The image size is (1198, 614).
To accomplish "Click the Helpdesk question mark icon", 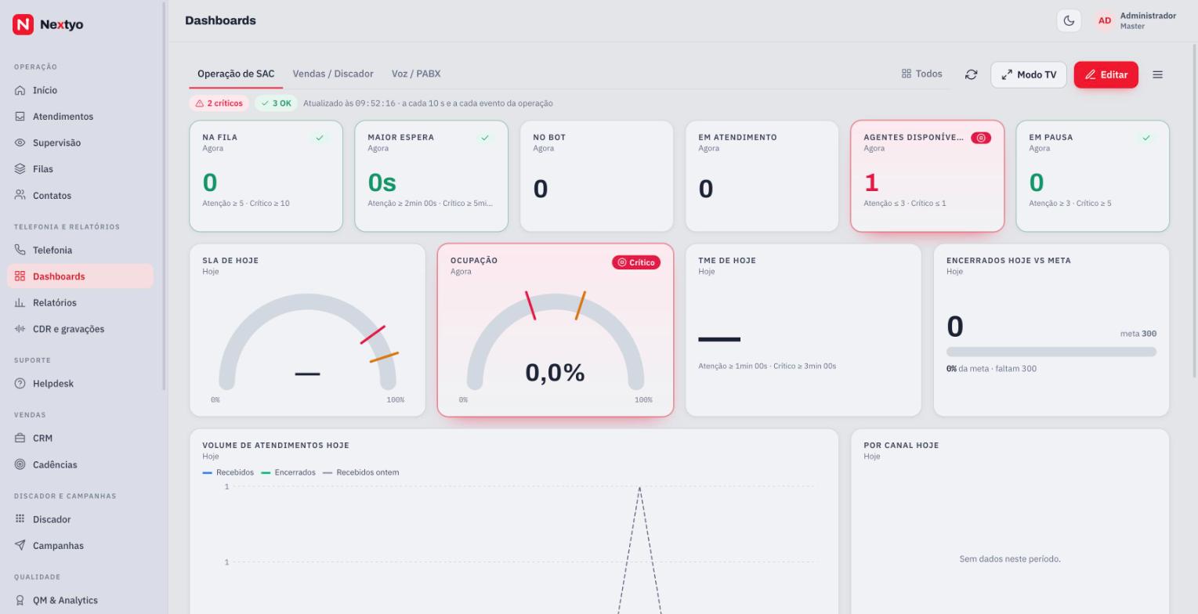I will pos(20,384).
